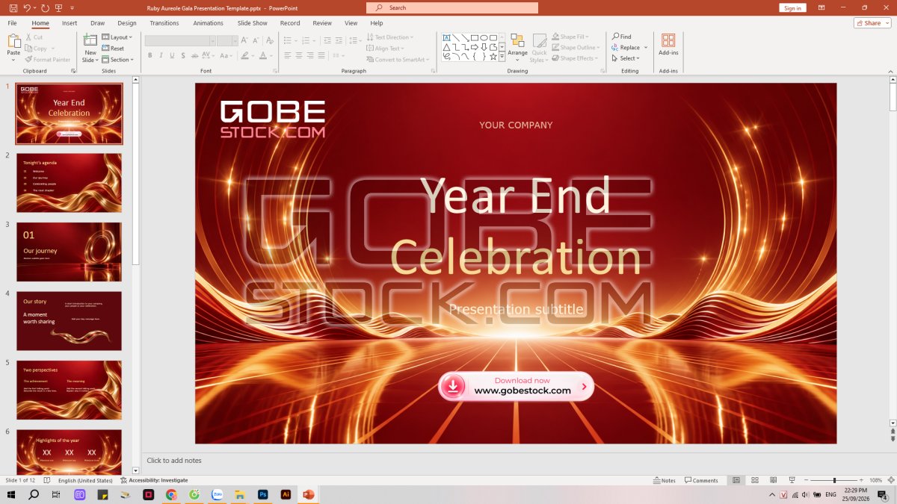Open Illustrator from the taskbar
The width and height of the screenshot is (897, 504).
click(286, 494)
